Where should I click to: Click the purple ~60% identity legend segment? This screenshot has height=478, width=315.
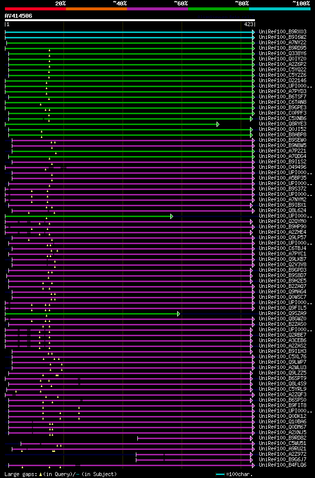(x=157, y=9)
